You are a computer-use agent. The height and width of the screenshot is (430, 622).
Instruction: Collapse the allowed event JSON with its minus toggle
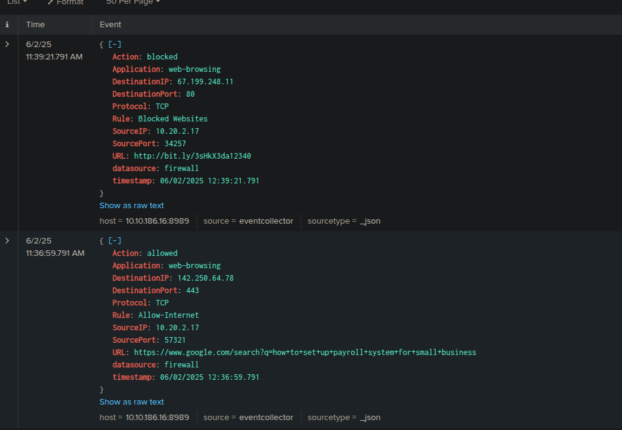tap(114, 240)
